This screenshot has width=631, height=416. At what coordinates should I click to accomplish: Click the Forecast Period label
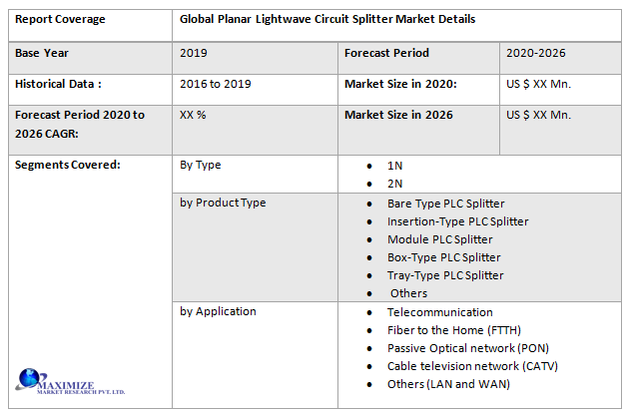coord(386,53)
